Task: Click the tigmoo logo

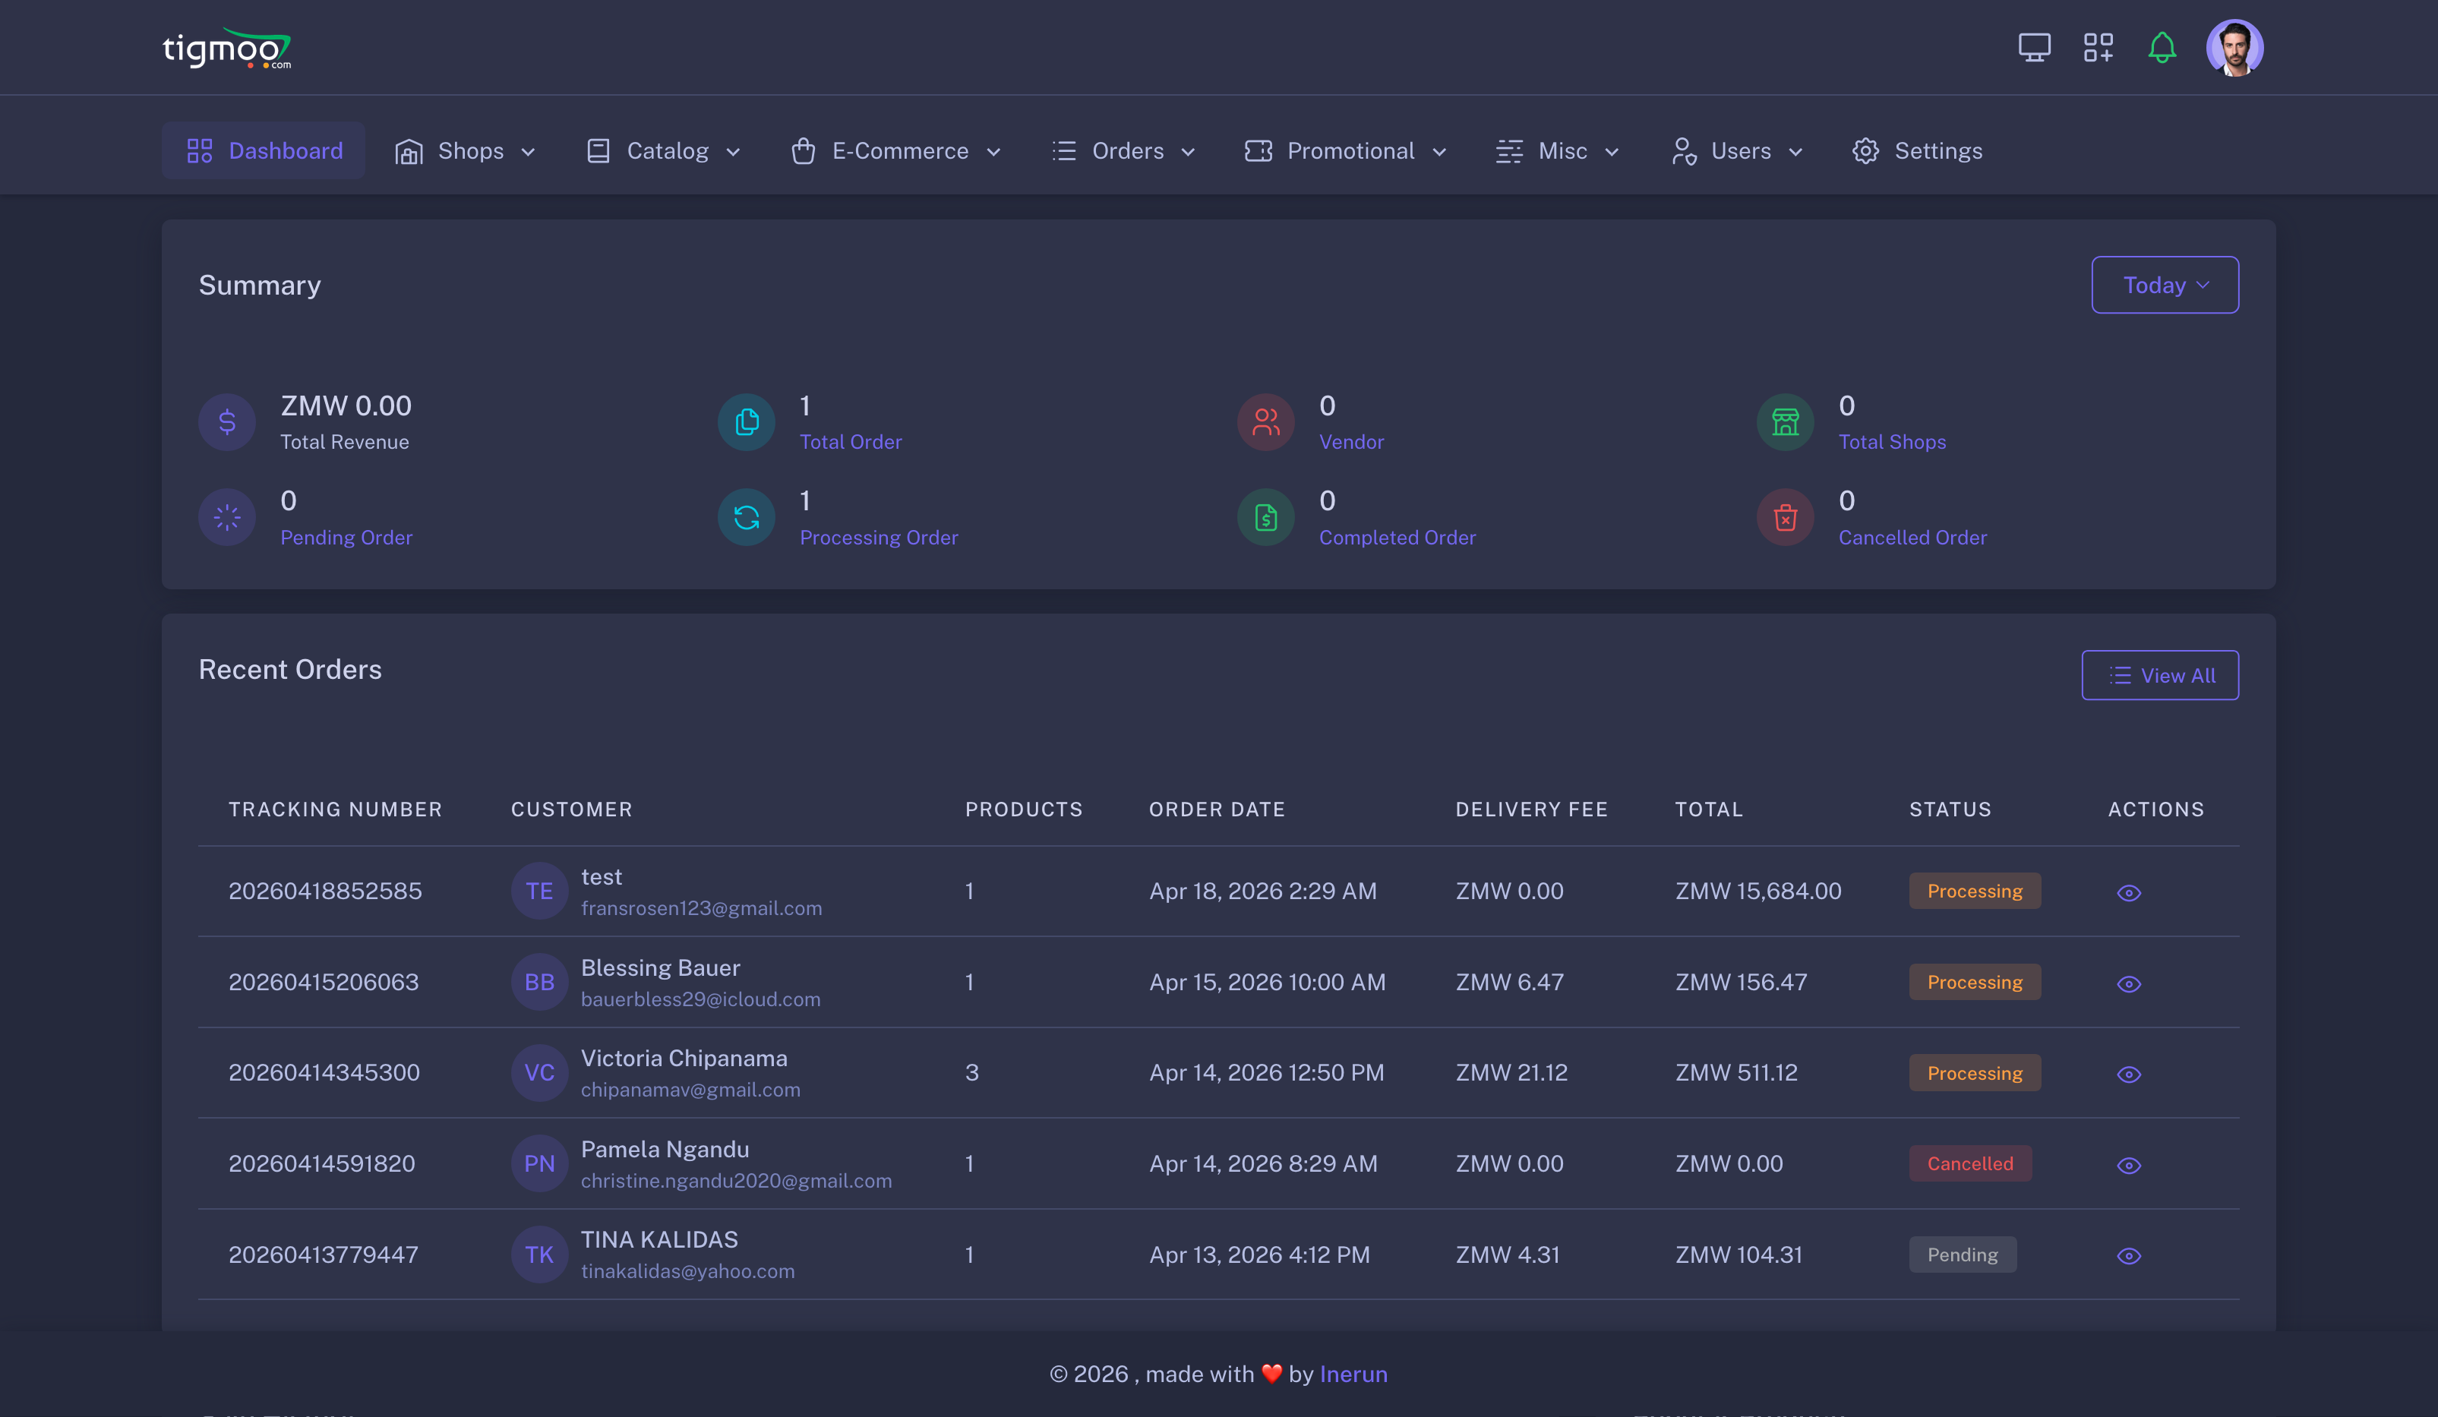Action: 226,49
